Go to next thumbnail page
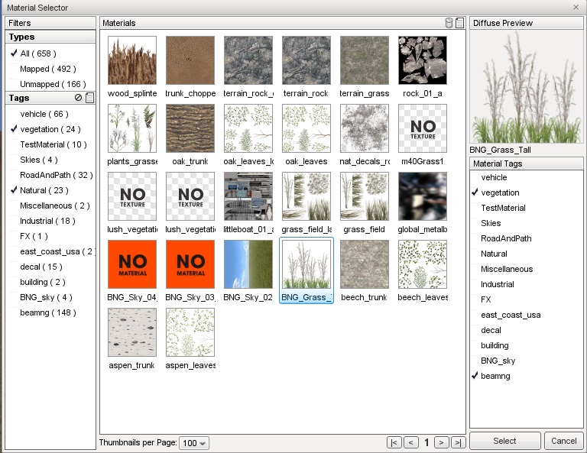Image resolution: width=587 pixels, height=453 pixels. pyautogui.click(x=441, y=442)
